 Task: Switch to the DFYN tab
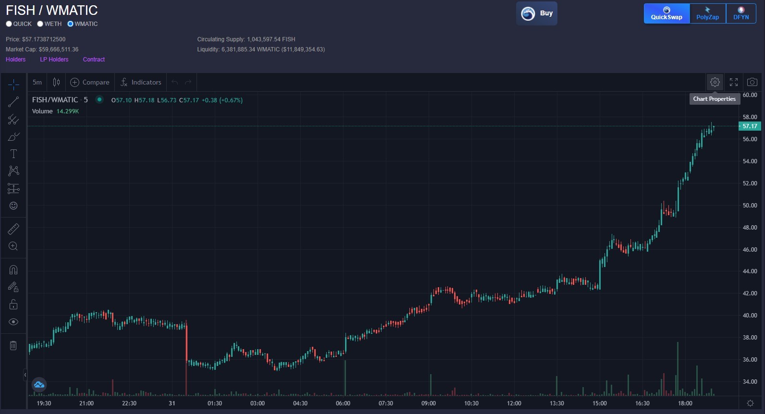[x=741, y=13]
